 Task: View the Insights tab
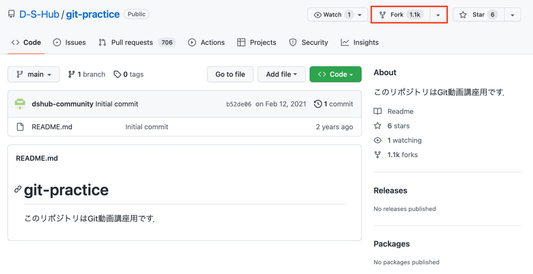tap(360, 42)
